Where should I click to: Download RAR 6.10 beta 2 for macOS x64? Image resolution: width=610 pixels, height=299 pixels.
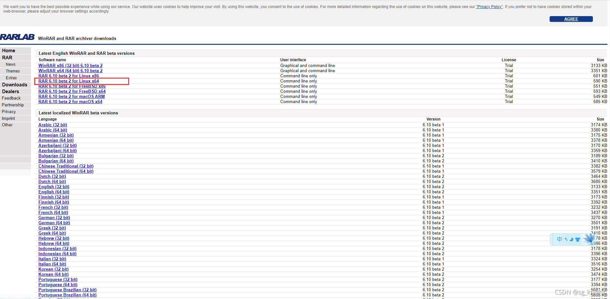tap(70, 101)
